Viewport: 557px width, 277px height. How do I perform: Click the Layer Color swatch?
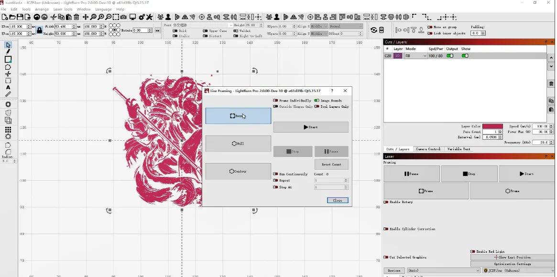(492, 126)
